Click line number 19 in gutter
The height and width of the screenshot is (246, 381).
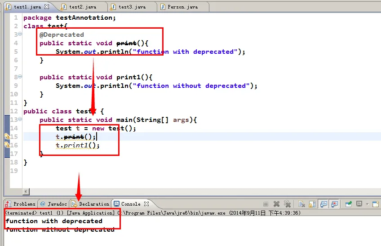(x=14, y=171)
